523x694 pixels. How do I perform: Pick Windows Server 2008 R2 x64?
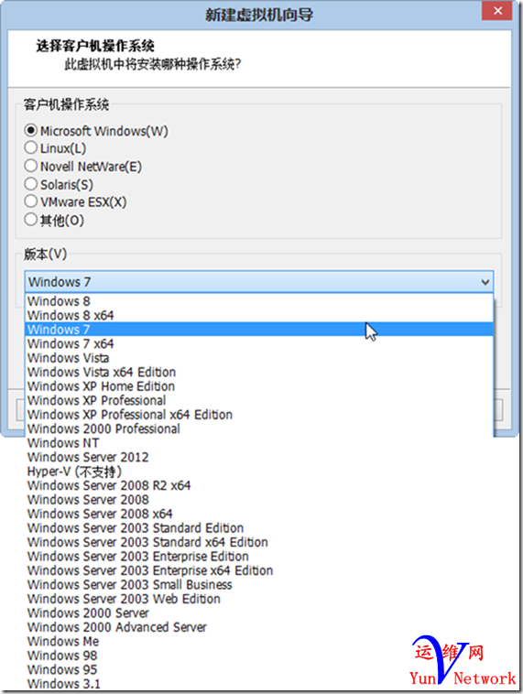click(259, 485)
